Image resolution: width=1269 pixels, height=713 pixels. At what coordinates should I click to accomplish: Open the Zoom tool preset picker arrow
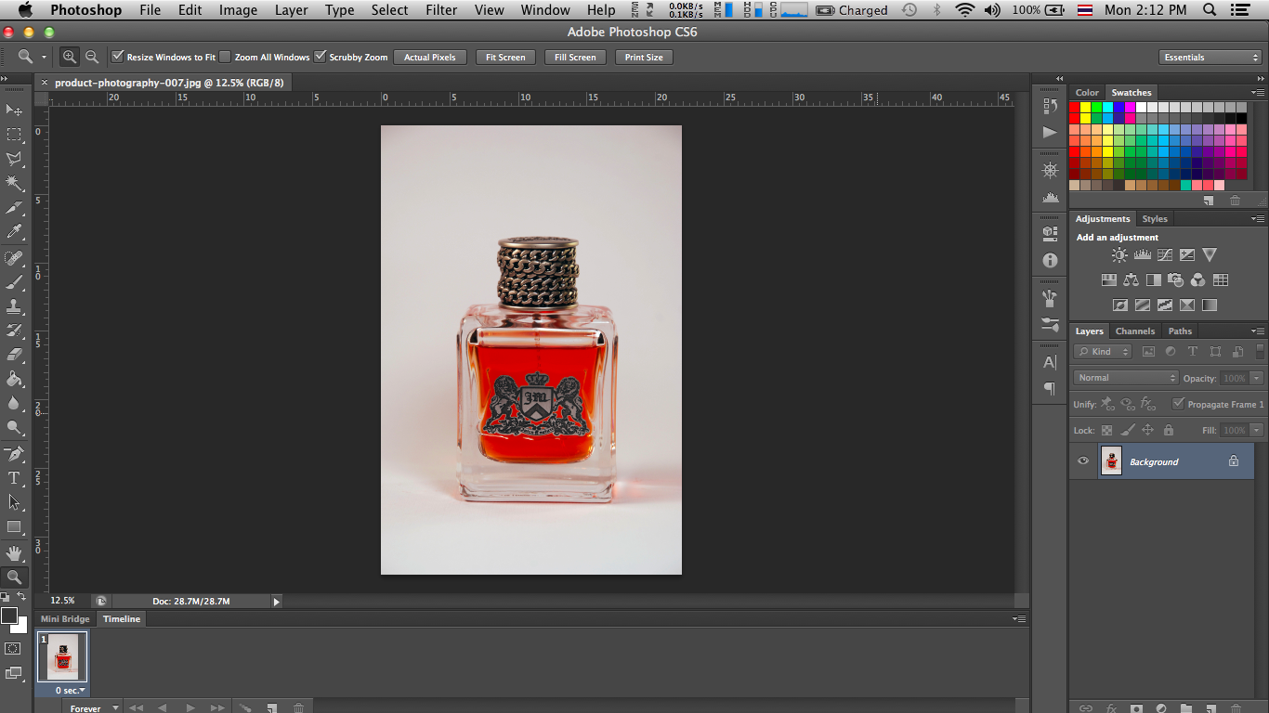[44, 57]
